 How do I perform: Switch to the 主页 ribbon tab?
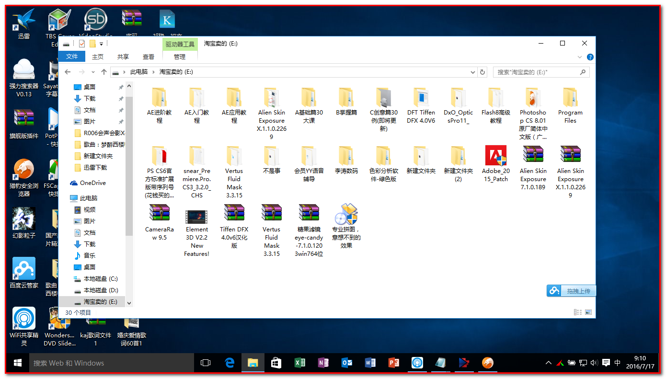coord(98,57)
